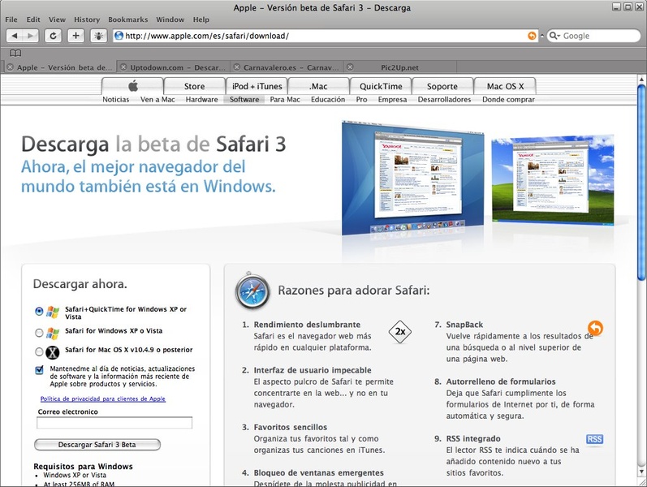Click the Back navigation arrow
The image size is (647, 487).
pyautogui.click(x=15, y=36)
